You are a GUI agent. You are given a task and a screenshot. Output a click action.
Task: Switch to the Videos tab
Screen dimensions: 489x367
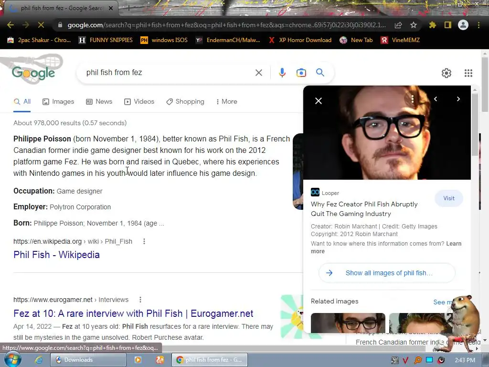(x=139, y=102)
